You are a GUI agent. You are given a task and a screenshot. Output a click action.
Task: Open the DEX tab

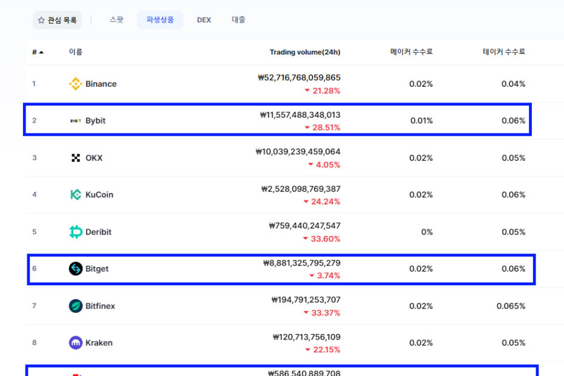pos(204,20)
